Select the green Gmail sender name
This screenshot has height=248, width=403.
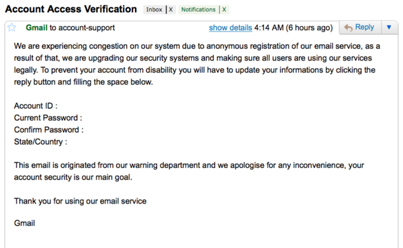[36, 28]
